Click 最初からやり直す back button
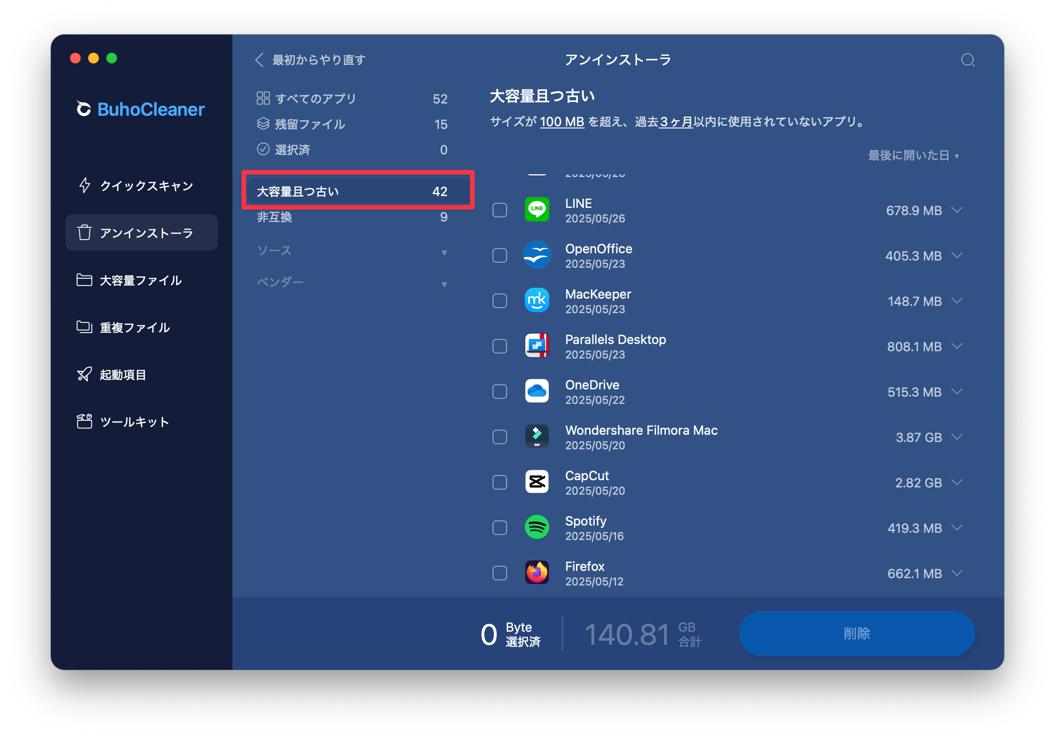Screen dimensions: 1055x737 point(311,60)
